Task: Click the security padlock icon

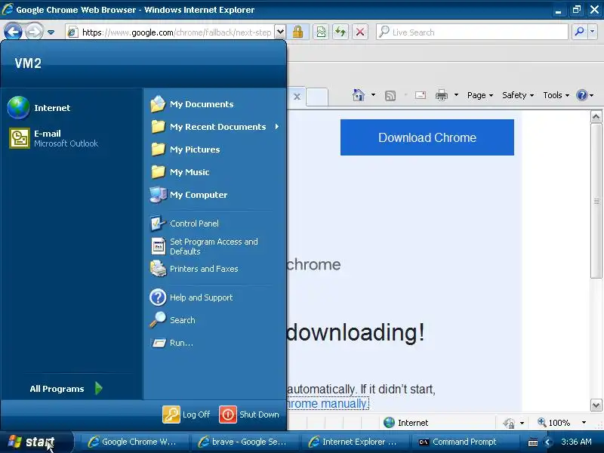Action: (297, 32)
